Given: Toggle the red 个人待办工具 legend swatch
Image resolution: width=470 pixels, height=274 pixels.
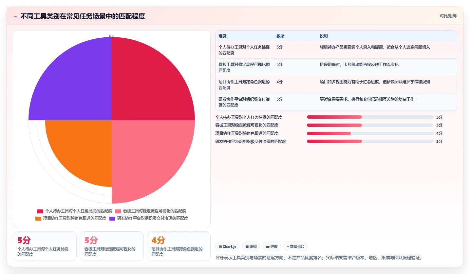Looking at the screenshot, I should [x=40, y=211].
